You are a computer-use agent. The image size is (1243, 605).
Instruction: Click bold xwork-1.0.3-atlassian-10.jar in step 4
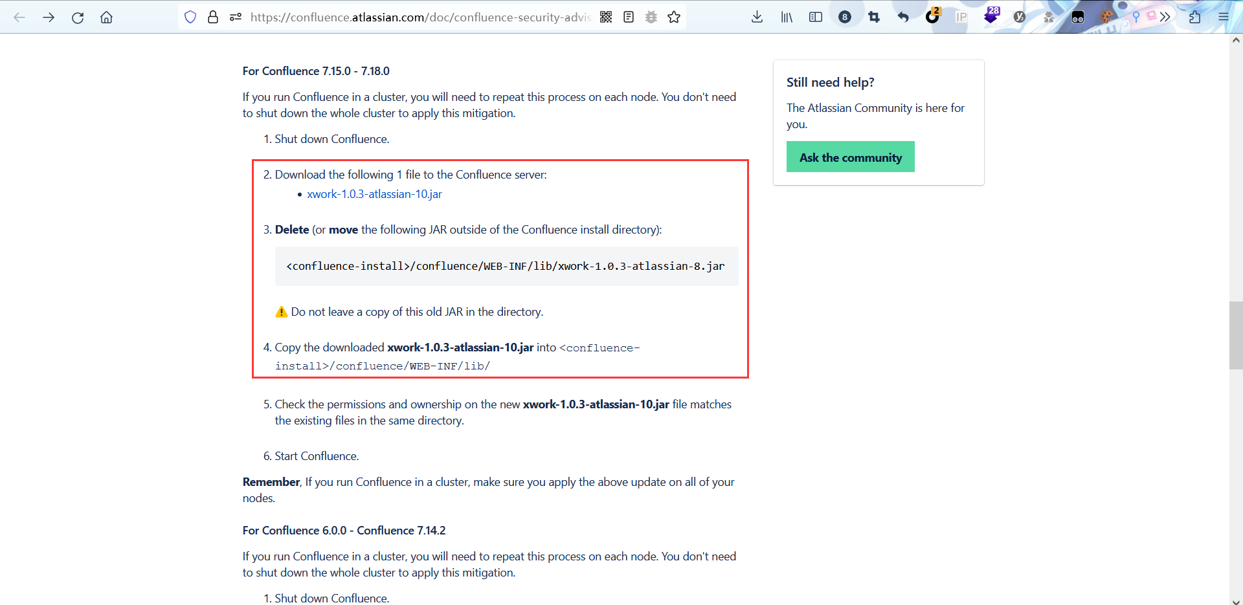(460, 347)
